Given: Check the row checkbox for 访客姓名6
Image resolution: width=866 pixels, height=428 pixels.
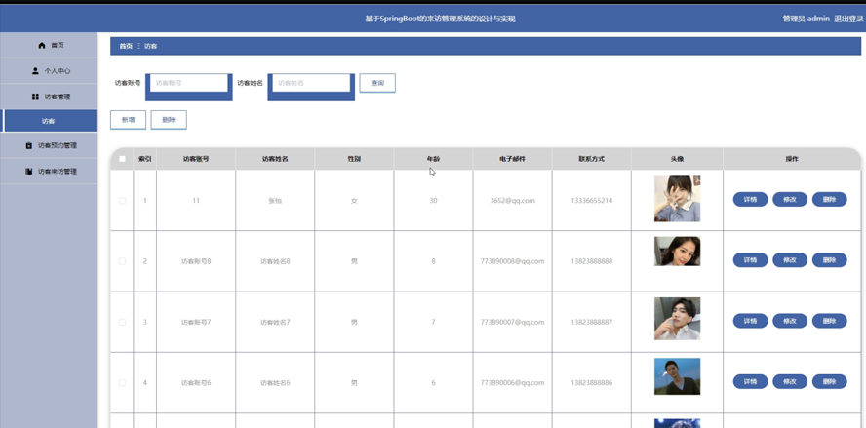Looking at the screenshot, I should pyautogui.click(x=122, y=383).
